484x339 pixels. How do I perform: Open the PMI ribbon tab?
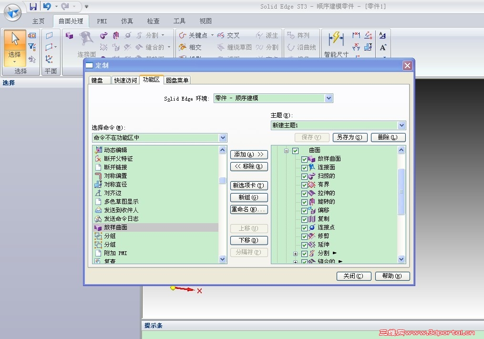click(x=102, y=21)
